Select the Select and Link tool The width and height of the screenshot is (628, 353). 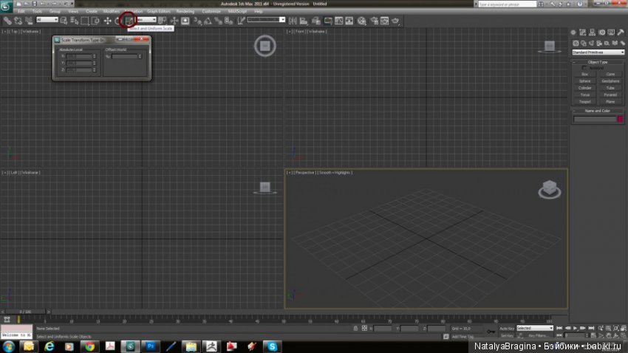[7, 21]
